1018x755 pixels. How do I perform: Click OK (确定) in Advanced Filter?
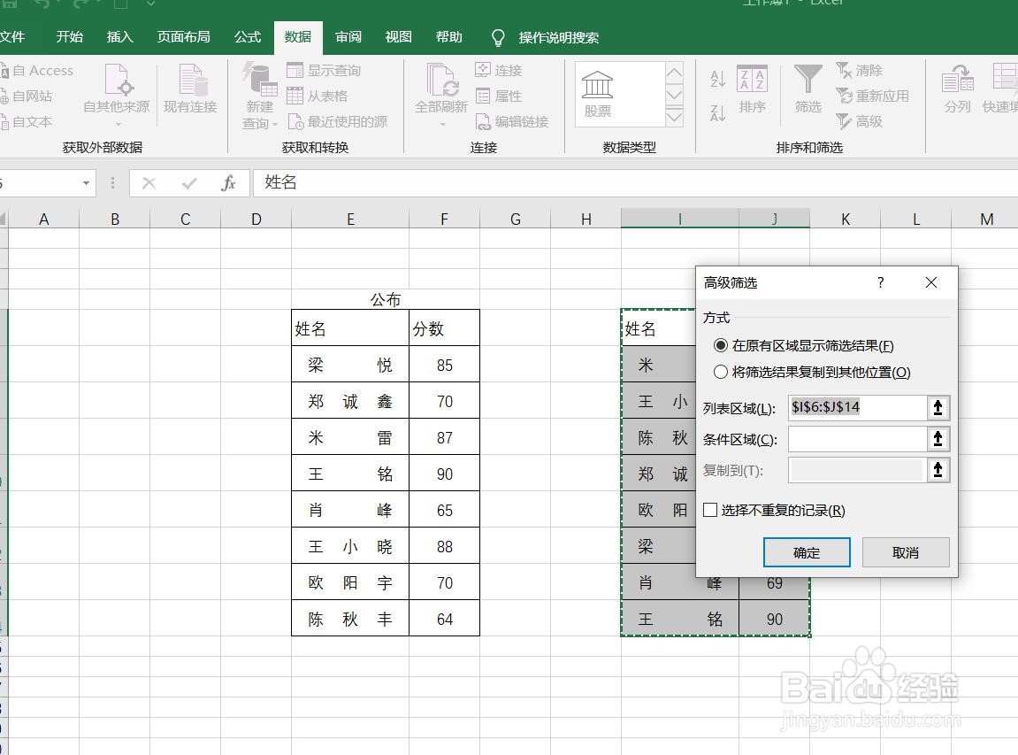coord(807,552)
